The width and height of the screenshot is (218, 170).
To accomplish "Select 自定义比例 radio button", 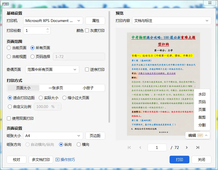I will 10,107.
